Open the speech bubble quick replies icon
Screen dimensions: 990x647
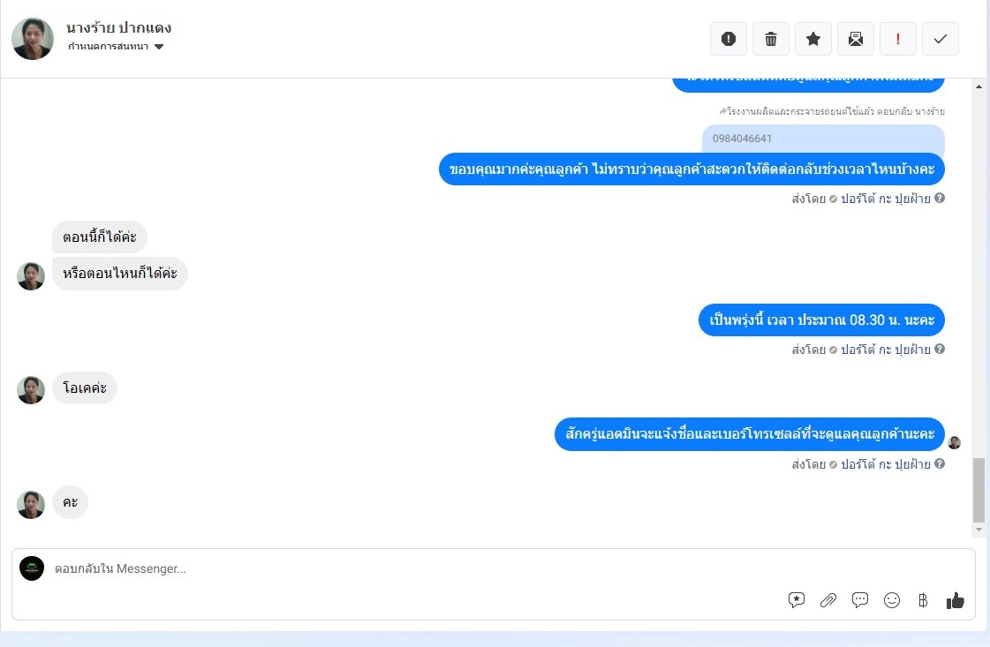coord(860,600)
